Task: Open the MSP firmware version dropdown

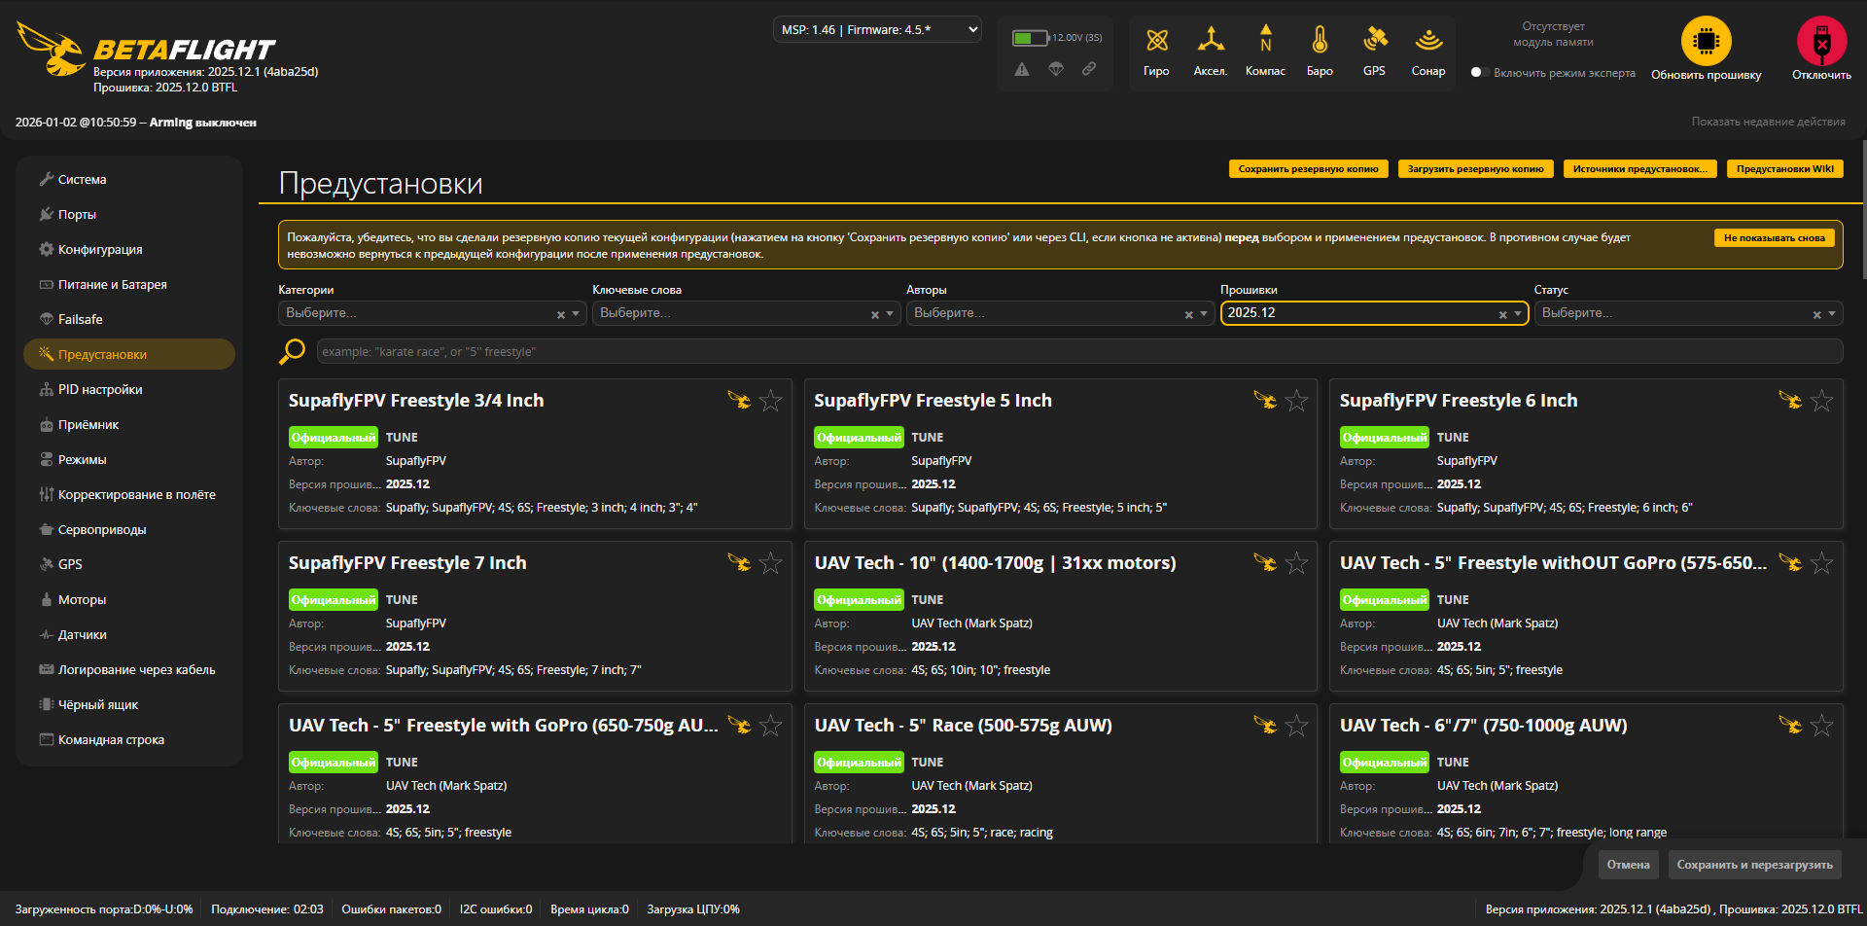Action: click(877, 30)
